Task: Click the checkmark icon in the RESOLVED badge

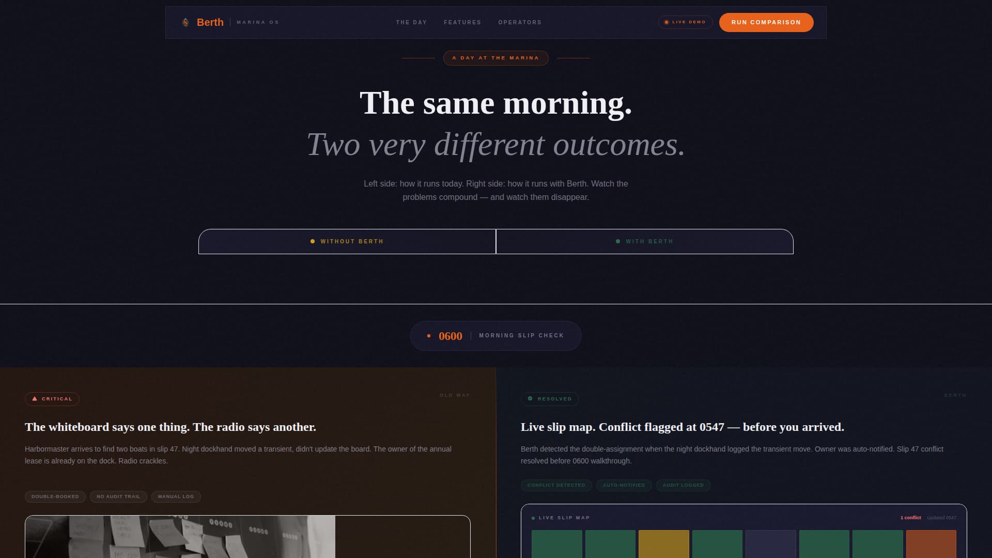Action: tap(530, 398)
